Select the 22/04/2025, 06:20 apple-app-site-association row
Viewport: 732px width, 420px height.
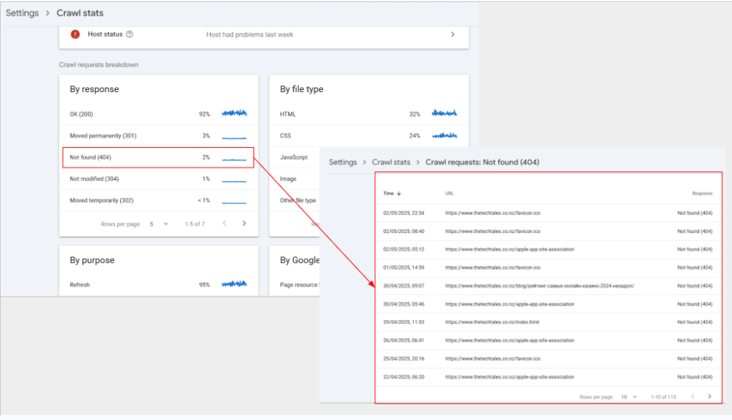pyautogui.click(x=548, y=376)
